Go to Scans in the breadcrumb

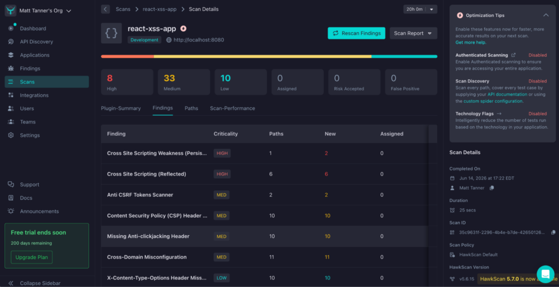tap(123, 9)
